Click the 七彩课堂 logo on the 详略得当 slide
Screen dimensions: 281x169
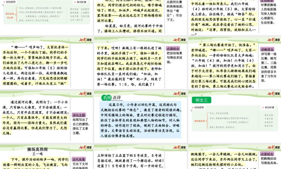pyautogui.click(x=274, y=40)
